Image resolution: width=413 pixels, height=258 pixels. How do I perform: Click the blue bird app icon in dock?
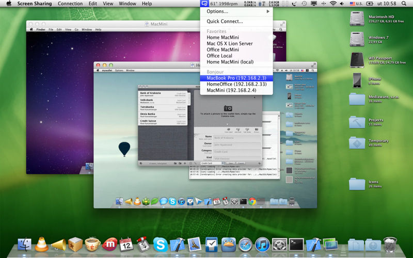(228, 245)
